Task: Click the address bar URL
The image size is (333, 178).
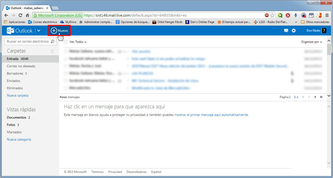Action: pos(135,15)
